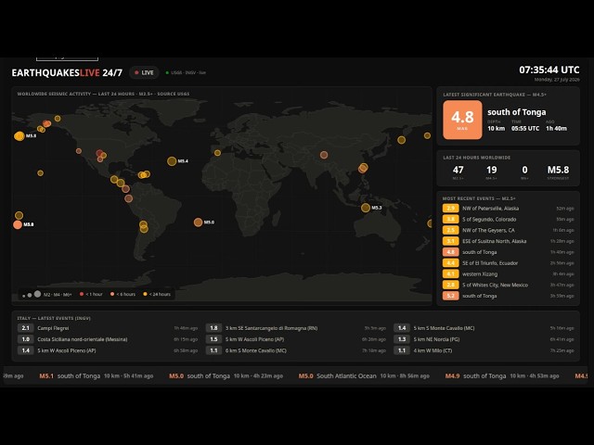Click the earthquake marker in the Mediterranean
The height and width of the screenshot is (445, 594).
click(217, 153)
